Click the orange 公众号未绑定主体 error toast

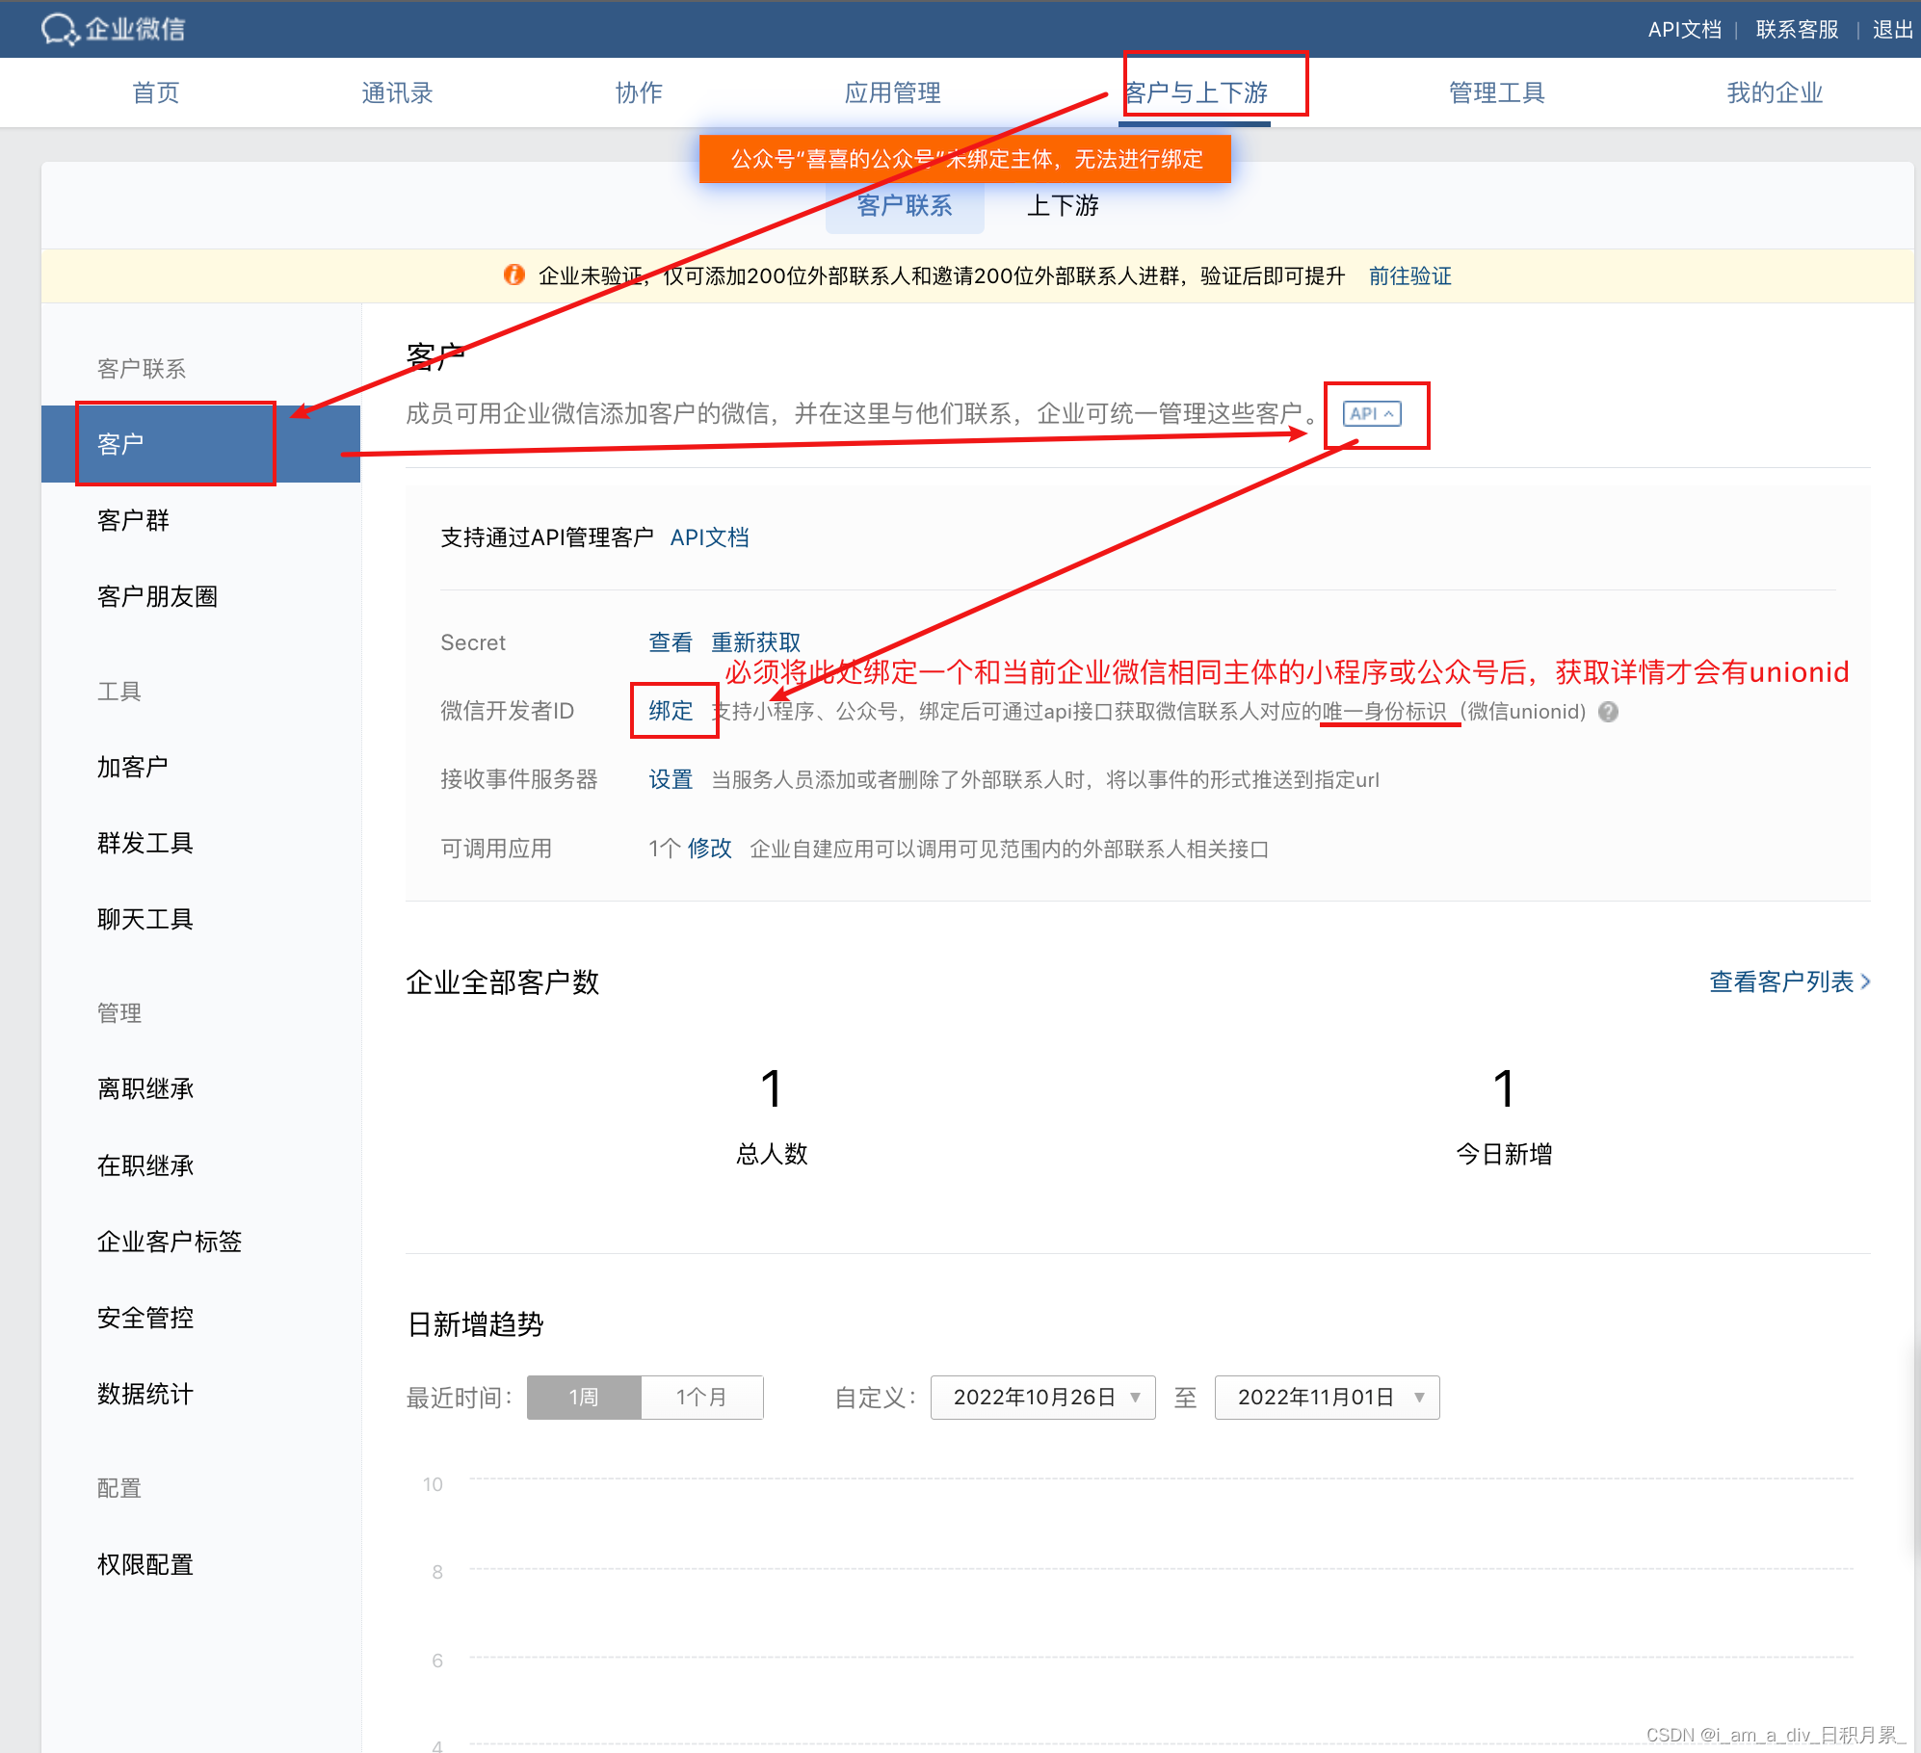(x=965, y=159)
